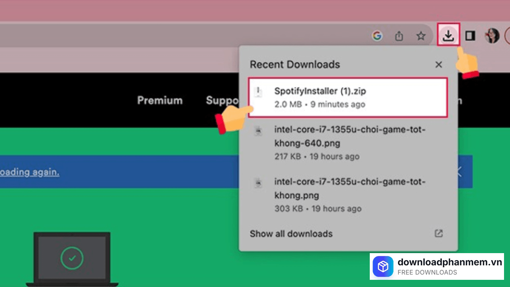Open the Premium menu item
The height and width of the screenshot is (287, 510).
point(160,100)
